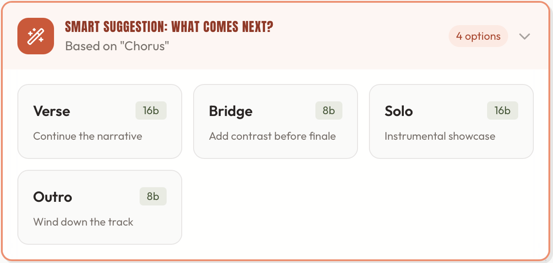Click the "Add contrast before finale" description
Image resolution: width=553 pixels, height=263 pixels.
(272, 136)
